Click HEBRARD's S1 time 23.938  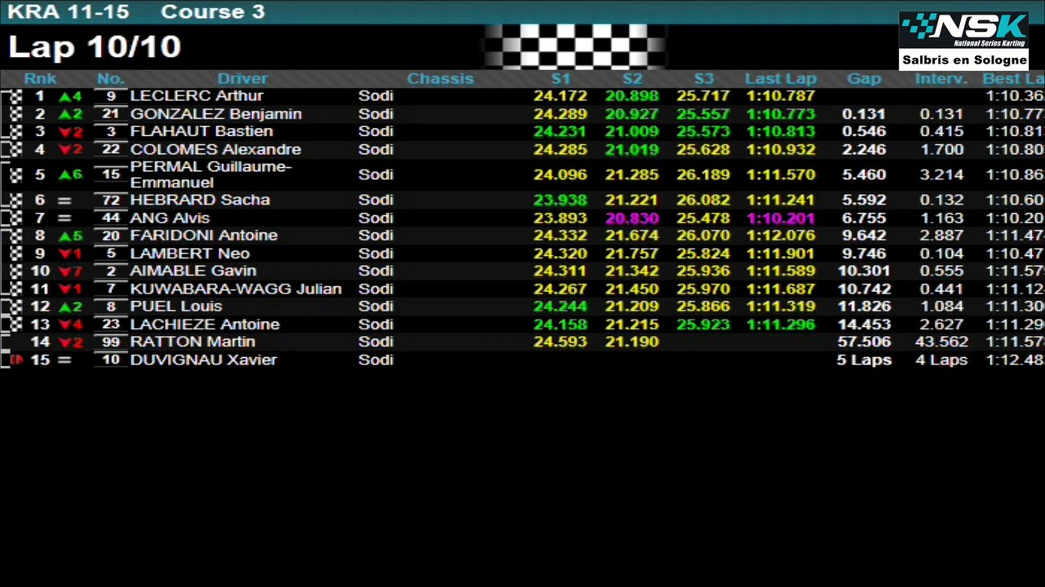tap(560, 201)
